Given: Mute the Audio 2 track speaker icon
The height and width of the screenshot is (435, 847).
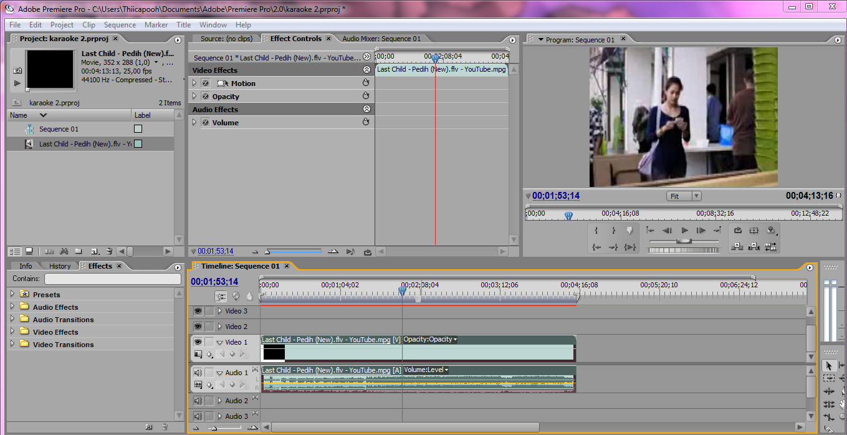Looking at the screenshot, I should point(198,400).
